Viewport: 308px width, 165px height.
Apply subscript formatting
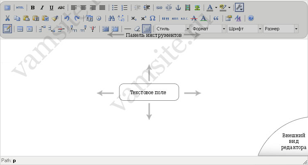point(134,18)
